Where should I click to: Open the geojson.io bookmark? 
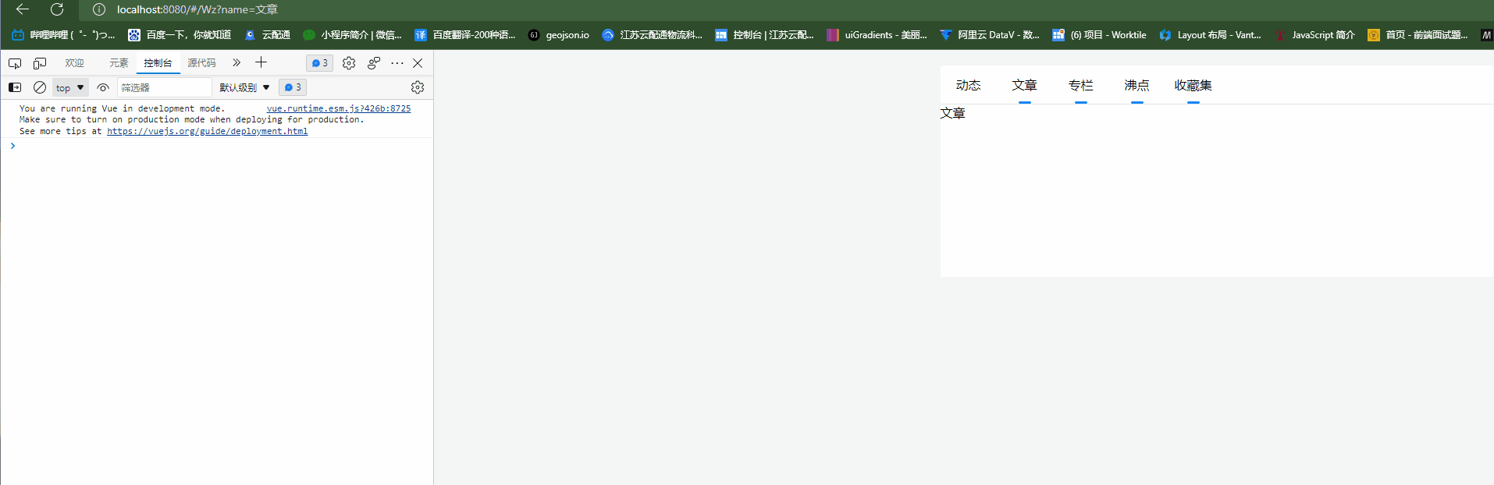tap(559, 35)
